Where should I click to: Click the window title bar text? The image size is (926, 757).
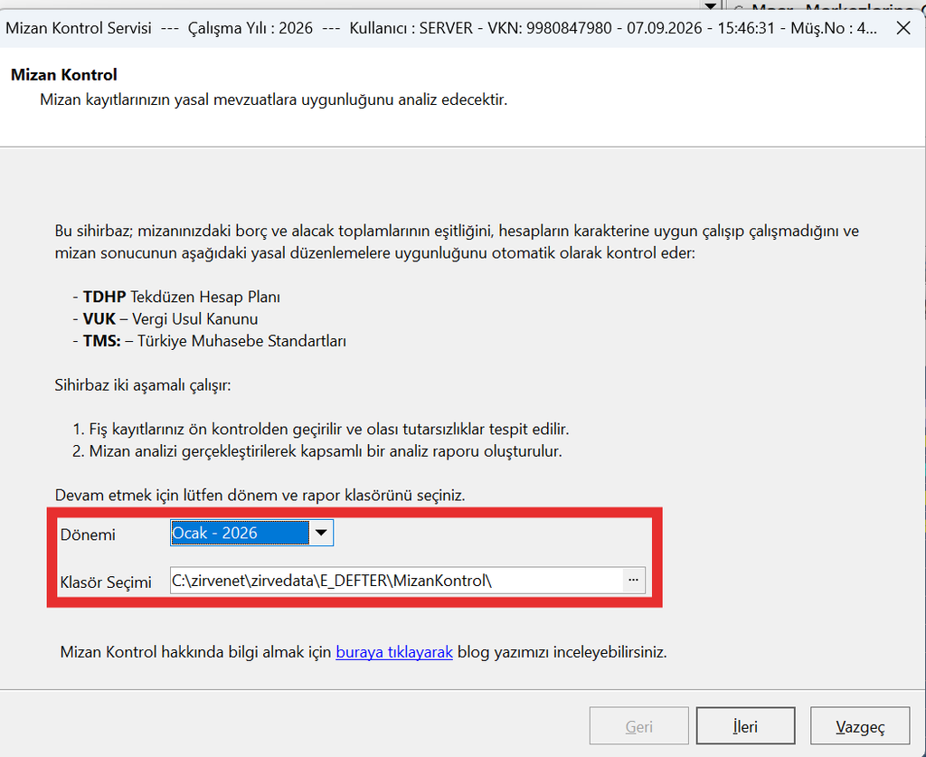click(x=441, y=28)
